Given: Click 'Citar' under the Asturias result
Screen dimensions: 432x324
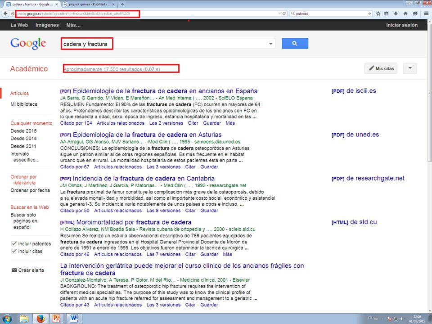Looking at the screenshot, I should pyautogui.click(x=190, y=166).
